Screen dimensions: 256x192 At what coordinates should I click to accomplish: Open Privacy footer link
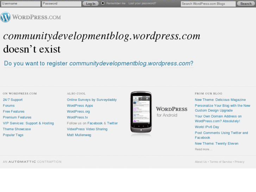coord(239,162)
